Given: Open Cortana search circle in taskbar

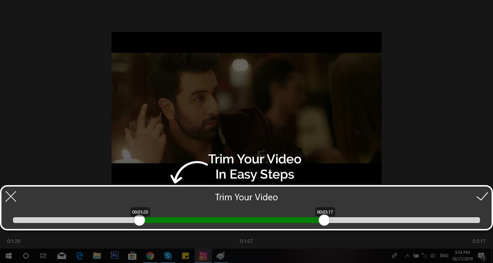Looking at the screenshot, I should 26,256.
